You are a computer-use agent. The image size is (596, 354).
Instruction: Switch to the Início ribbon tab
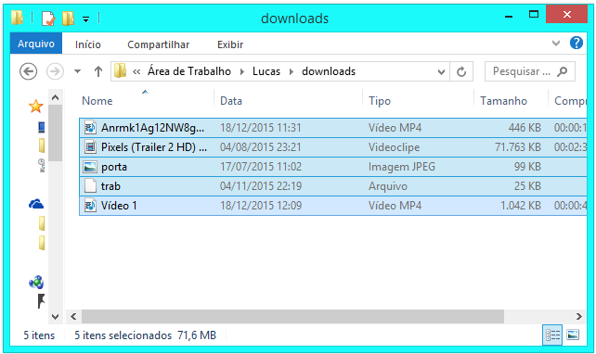pos(88,44)
